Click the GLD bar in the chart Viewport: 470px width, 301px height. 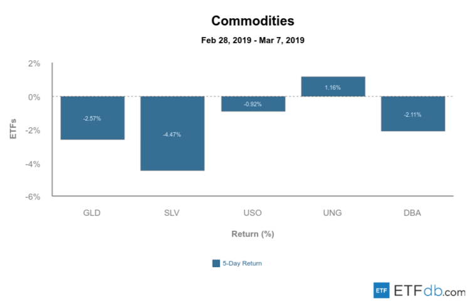pyautogui.click(x=92, y=118)
